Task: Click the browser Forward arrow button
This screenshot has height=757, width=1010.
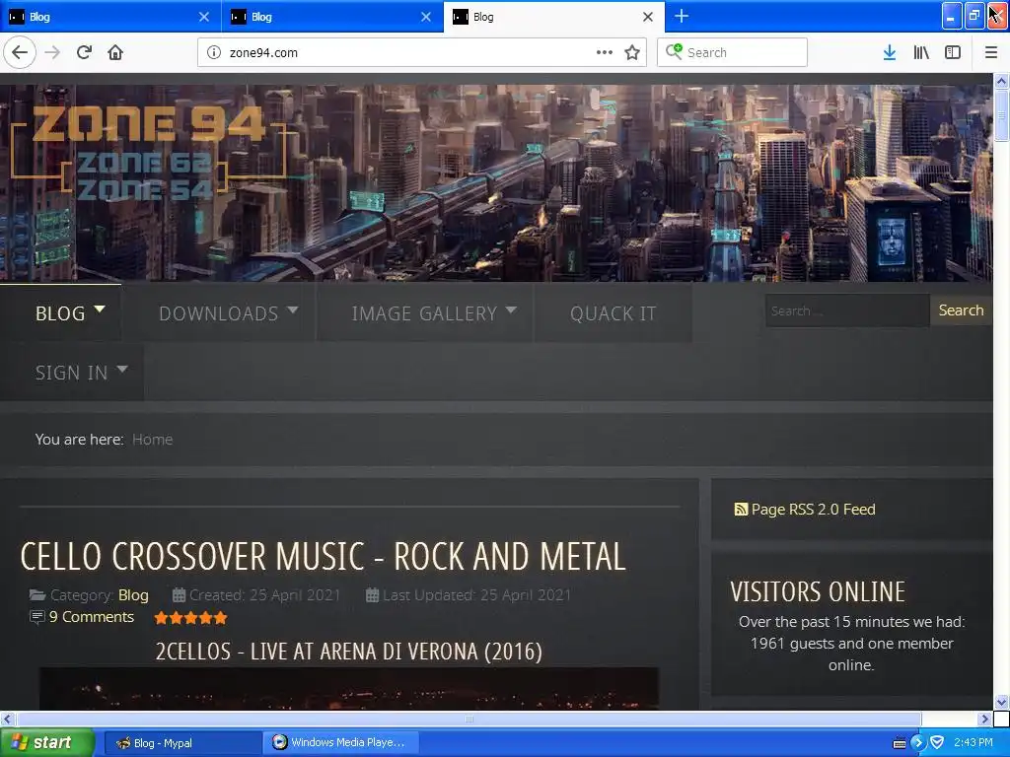Action: pyautogui.click(x=52, y=52)
